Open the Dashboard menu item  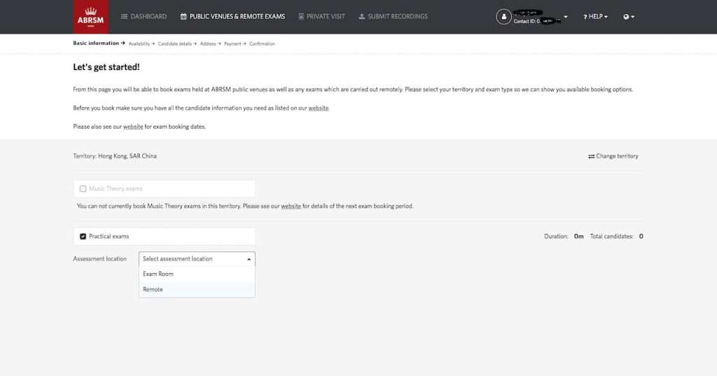click(148, 16)
